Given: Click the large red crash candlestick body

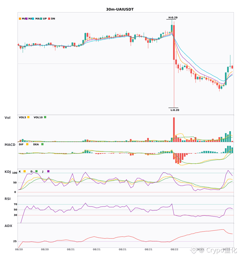Looking at the screenshot, I should click(174, 42).
